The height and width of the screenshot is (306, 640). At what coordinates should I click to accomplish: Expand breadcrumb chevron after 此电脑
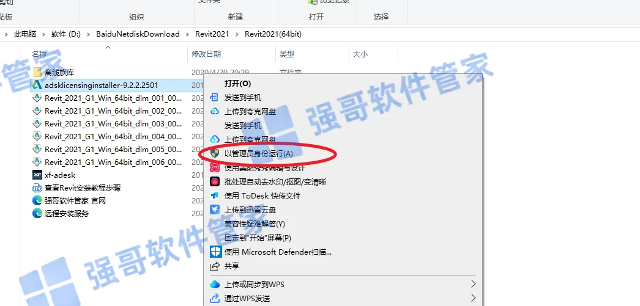pos(43,34)
